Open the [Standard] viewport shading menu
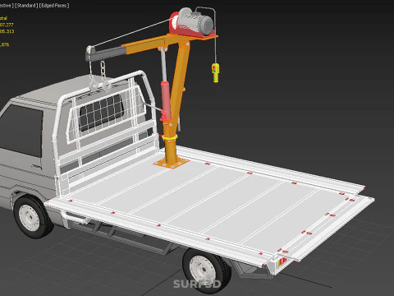 click(x=26, y=5)
